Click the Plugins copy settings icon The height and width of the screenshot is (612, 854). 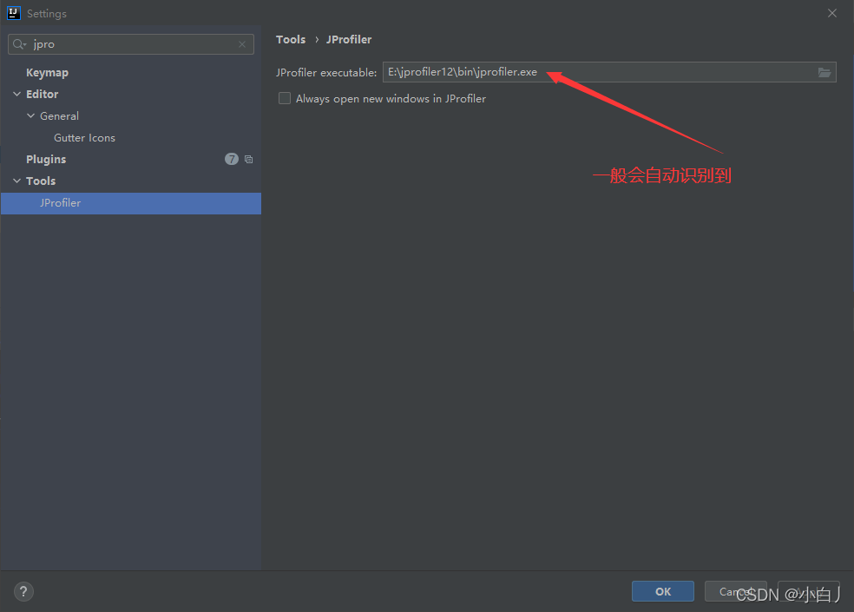click(x=248, y=159)
